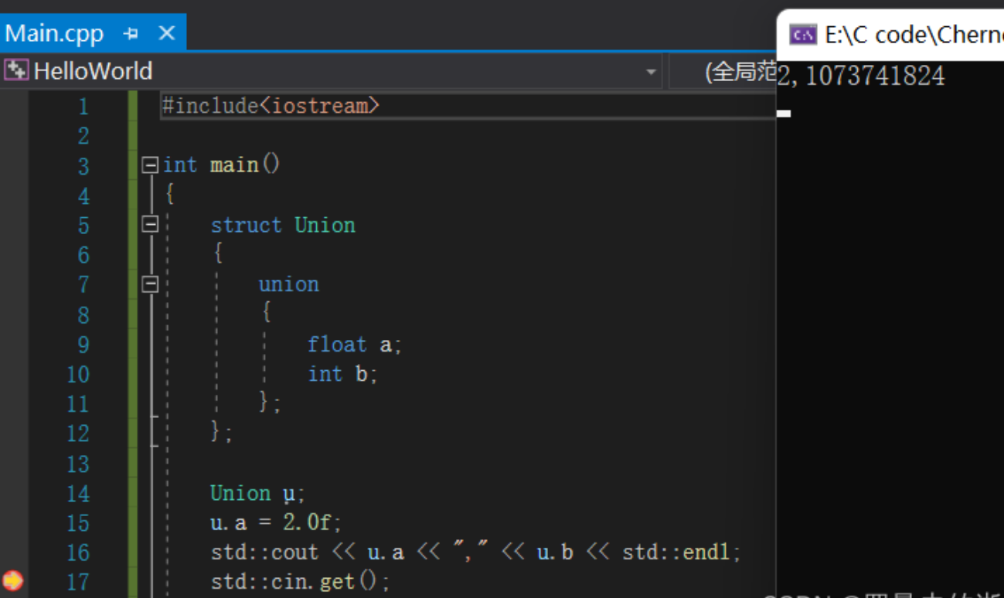This screenshot has height=598, width=1004.
Task: Collapse the struct Union block
Action: click(x=150, y=224)
